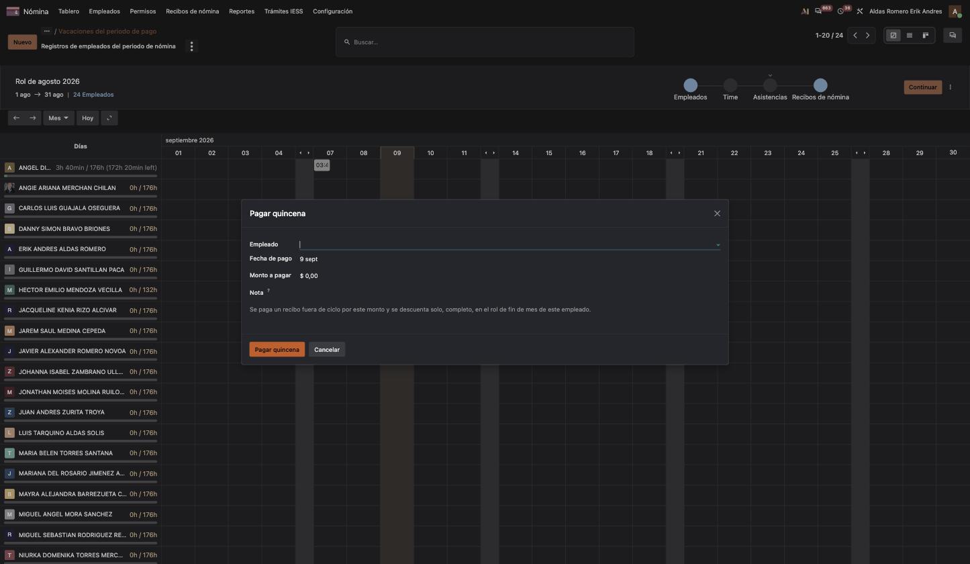Open the Trámites IESS menu
The image size is (970, 564).
(x=284, y=11)
